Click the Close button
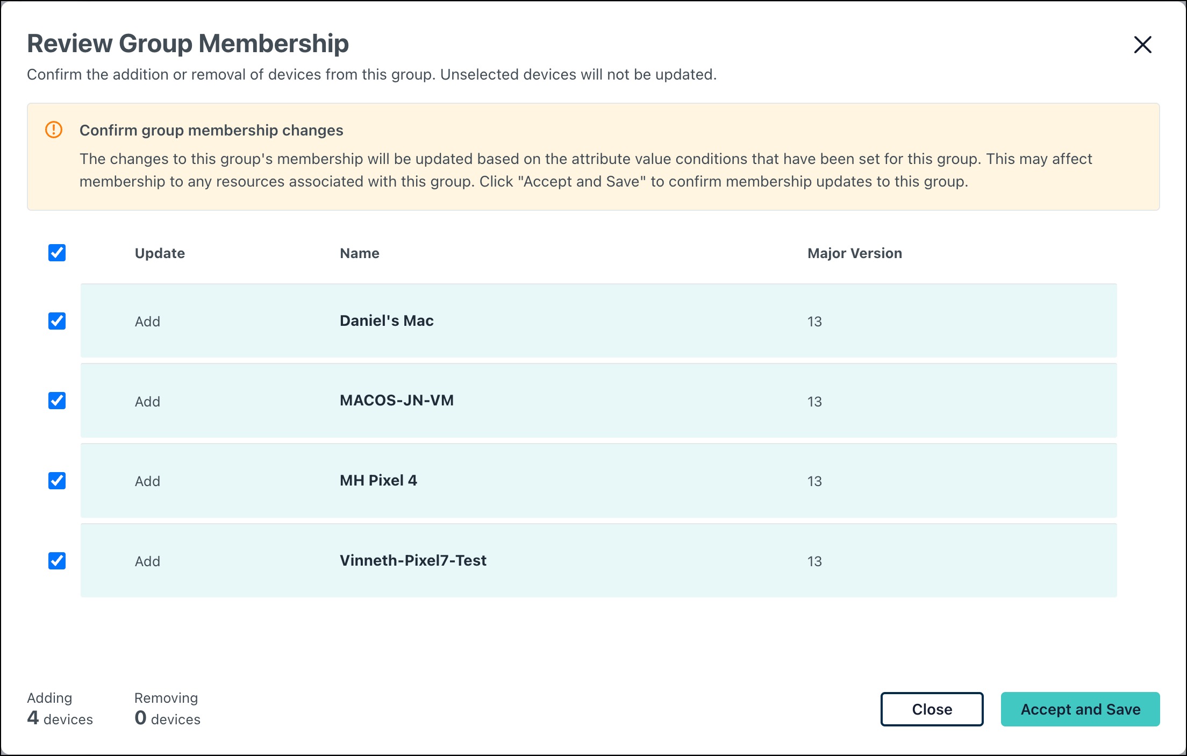This screenshot has width=1187, height=756. [932, 709]
